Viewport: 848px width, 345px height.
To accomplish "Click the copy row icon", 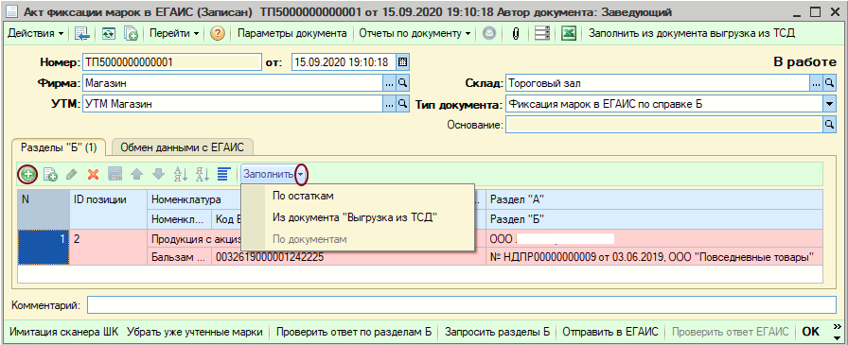I will pos(51,174).
